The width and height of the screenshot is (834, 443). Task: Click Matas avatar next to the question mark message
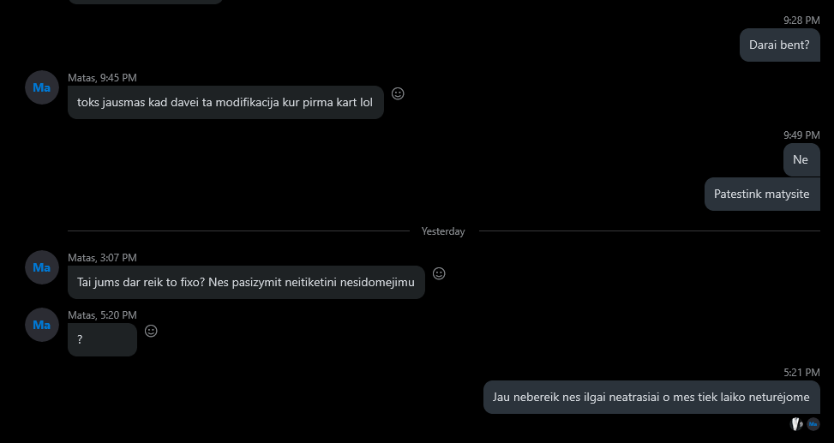pyautogui.click(x=42, y=325)
